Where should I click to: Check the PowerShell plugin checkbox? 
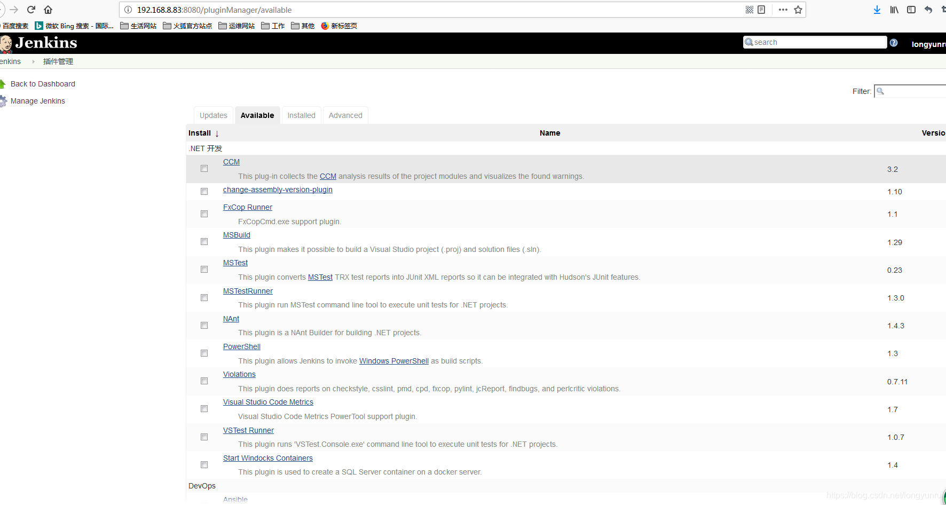coord(204,353)
